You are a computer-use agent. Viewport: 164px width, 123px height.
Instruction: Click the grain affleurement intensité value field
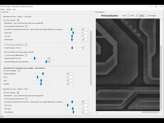click(51, 58)
